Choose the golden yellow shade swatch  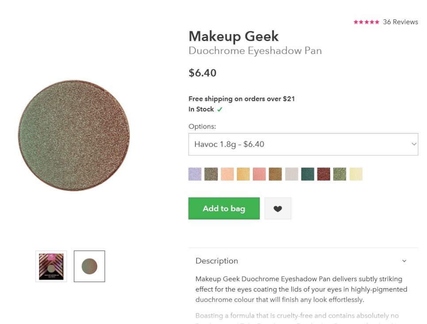[243, 174]
